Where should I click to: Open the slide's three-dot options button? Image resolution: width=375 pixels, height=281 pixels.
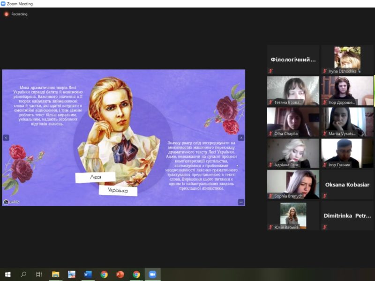click(x=241, y=202)
